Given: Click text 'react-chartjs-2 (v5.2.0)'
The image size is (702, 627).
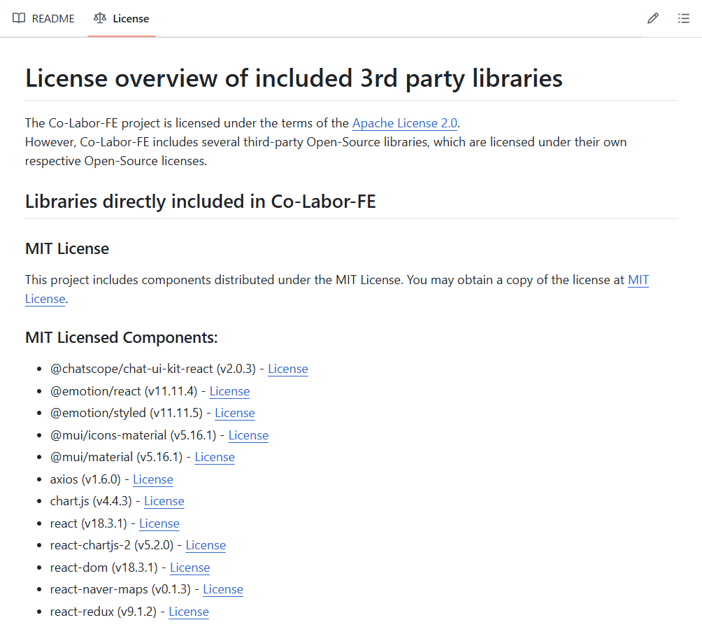Looking at the screenshot, I should click(112, 545).
